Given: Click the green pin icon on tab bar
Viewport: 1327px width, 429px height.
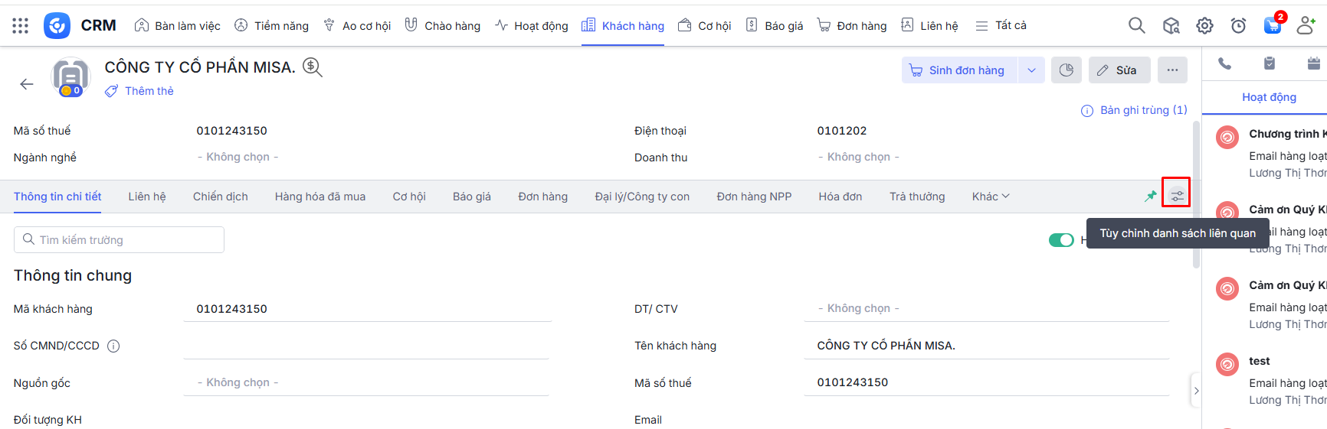Looking at the screenshot, I should [1150, 197].
